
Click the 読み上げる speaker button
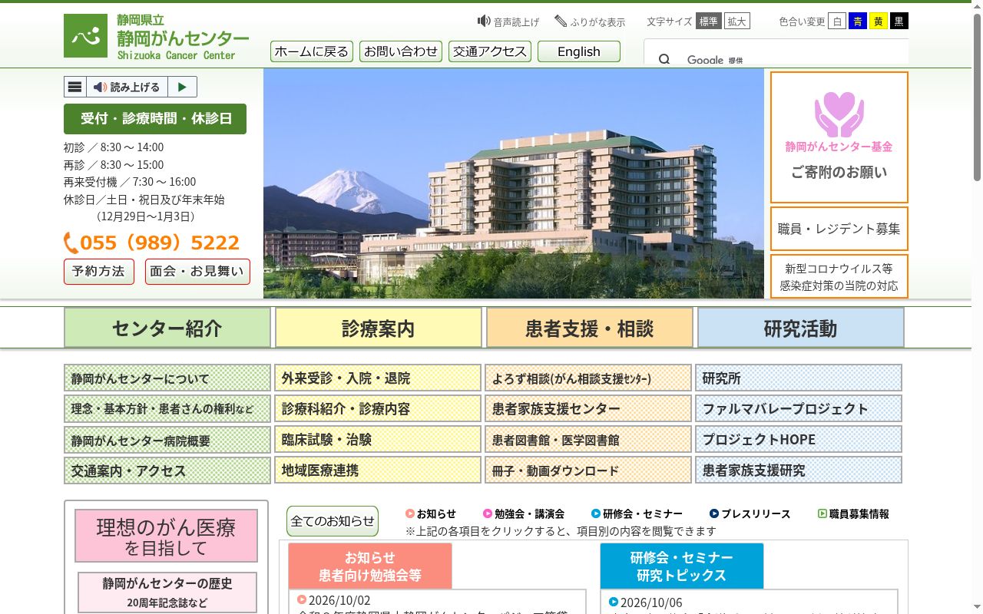(127, 87)
